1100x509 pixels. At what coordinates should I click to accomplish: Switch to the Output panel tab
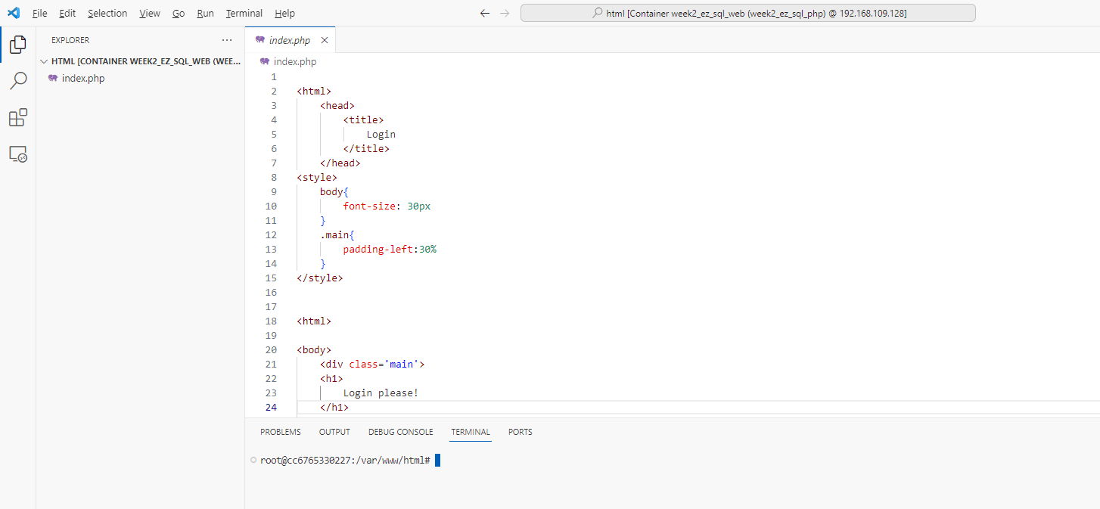[x=334, y=432]
